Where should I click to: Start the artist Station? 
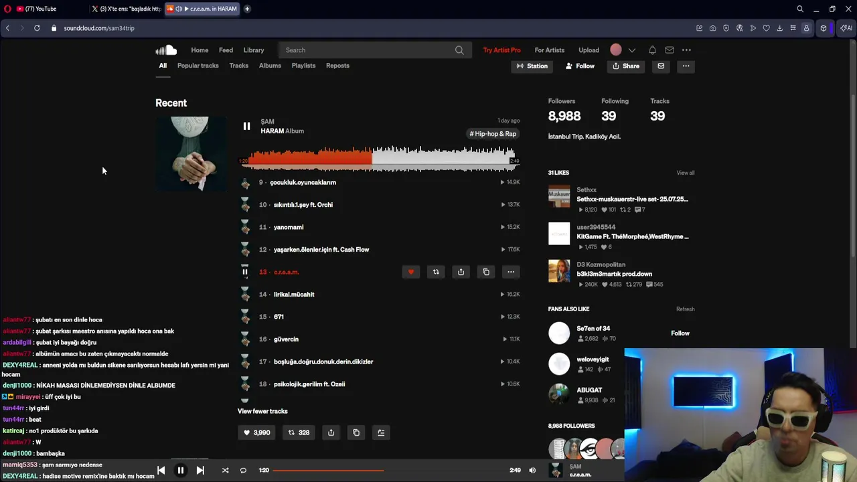532,66
